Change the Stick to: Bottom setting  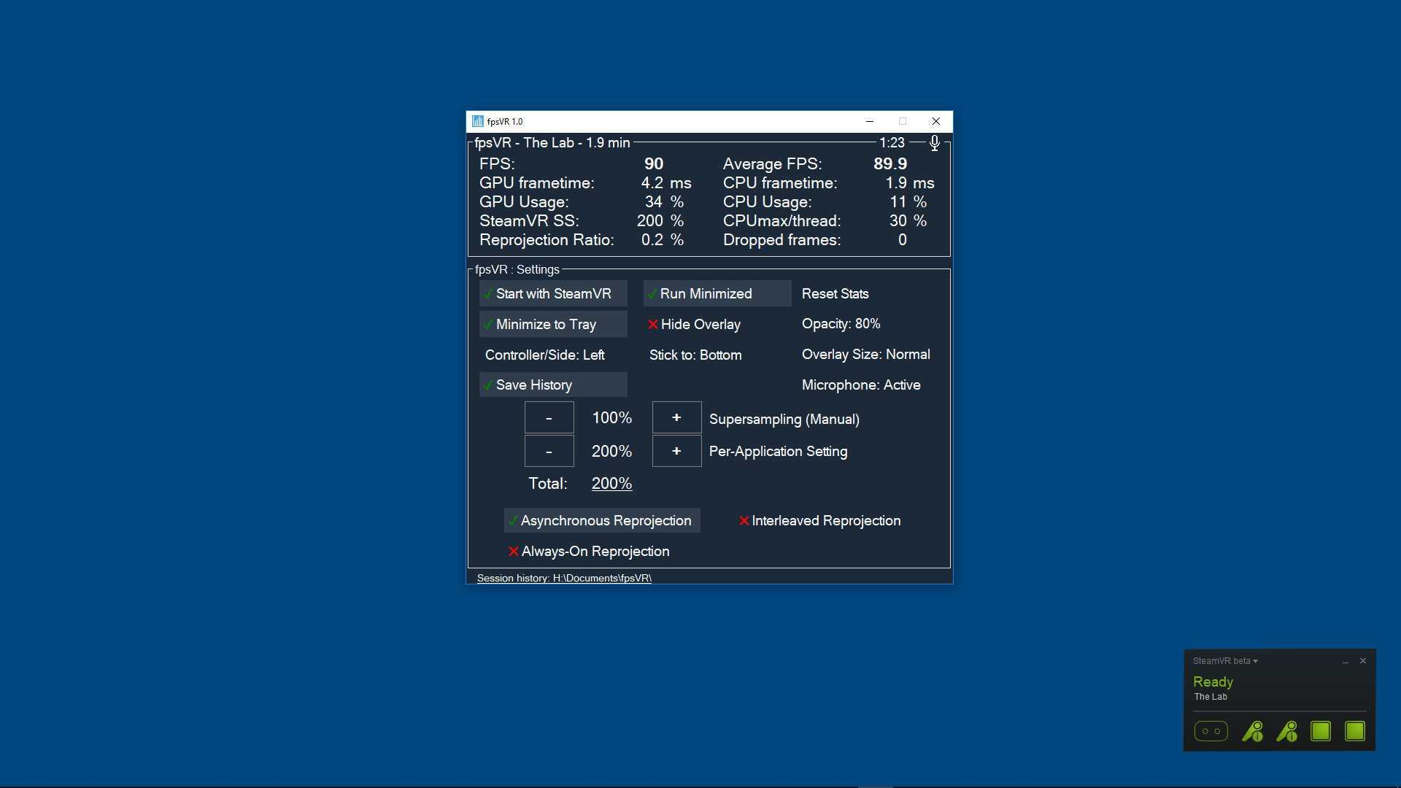695,355
